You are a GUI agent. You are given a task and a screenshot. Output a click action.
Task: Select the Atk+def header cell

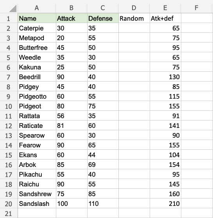pyautogui.click(x=165, y=18)
